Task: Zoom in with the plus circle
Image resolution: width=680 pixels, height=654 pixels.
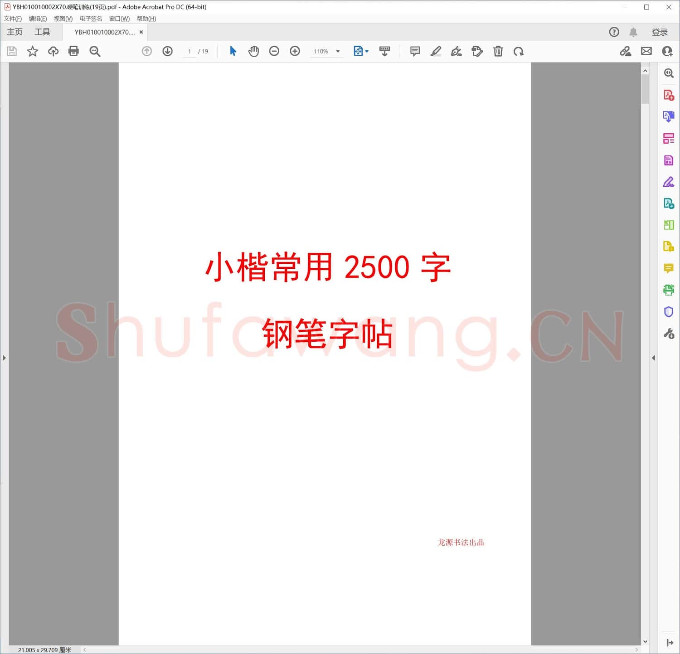Action: point(295,51)
